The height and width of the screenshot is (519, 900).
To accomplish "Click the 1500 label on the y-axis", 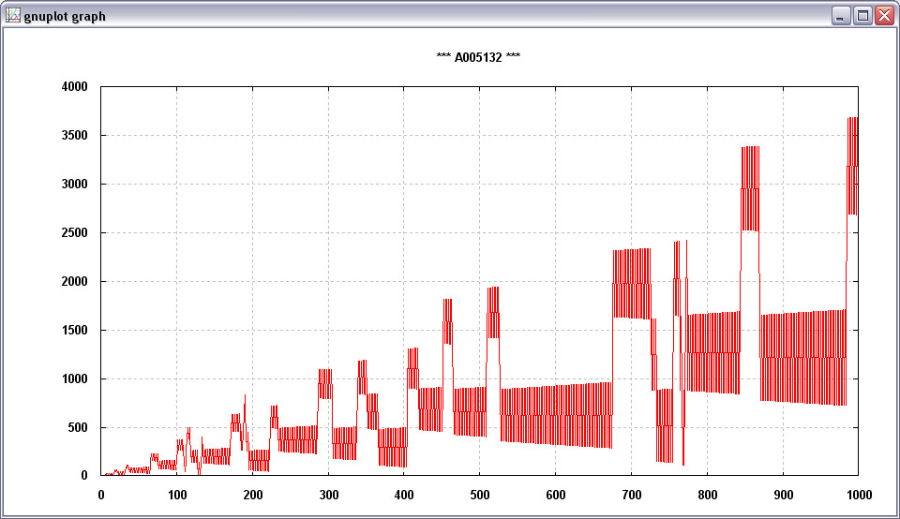I will tap(74, 331).
